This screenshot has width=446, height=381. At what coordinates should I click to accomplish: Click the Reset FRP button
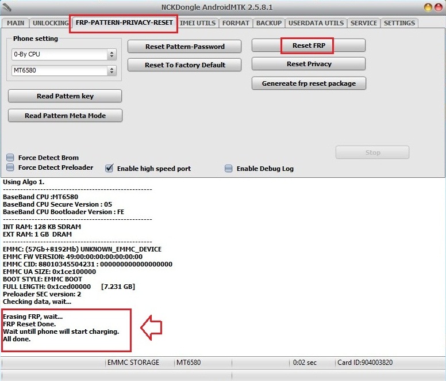click(309, 45)
